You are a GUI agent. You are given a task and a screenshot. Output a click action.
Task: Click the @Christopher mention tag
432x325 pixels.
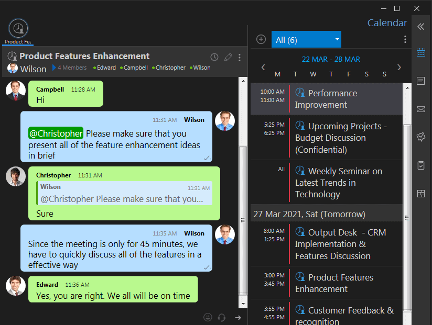tap(56, 133)
